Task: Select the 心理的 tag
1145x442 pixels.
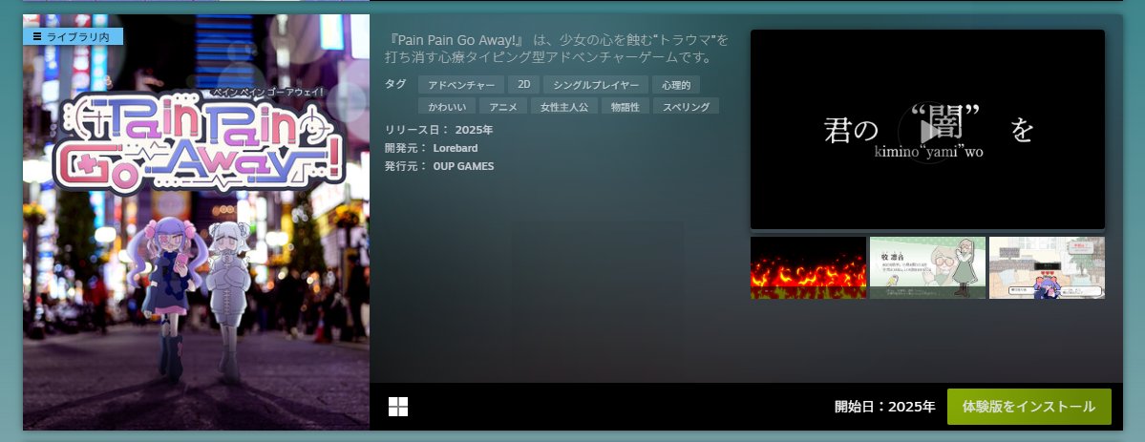Action: tap(676, 85)
